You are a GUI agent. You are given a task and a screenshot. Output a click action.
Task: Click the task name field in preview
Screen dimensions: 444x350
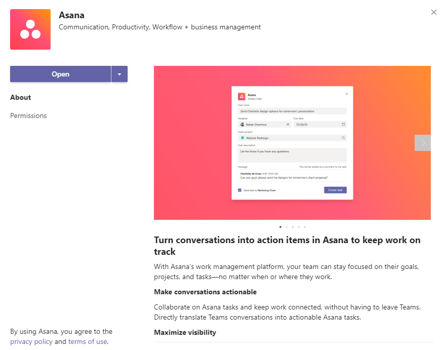coord(292,111)
